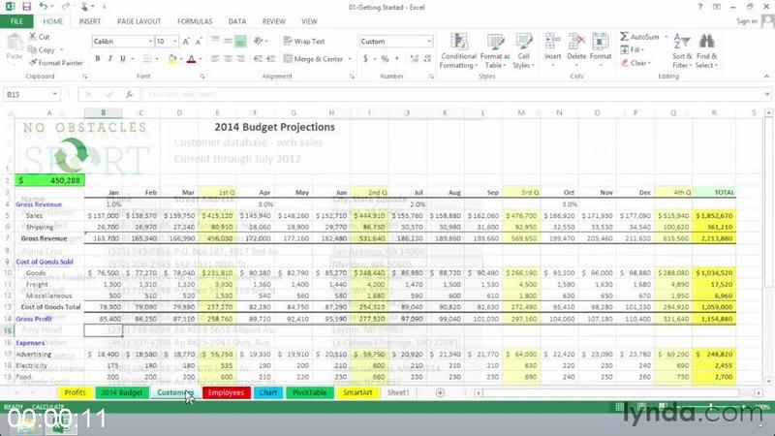Image resolution: width=775 pixels, height=436 pixels.
Task: Click the Increase Decimal icon
Action: (415, 59)
